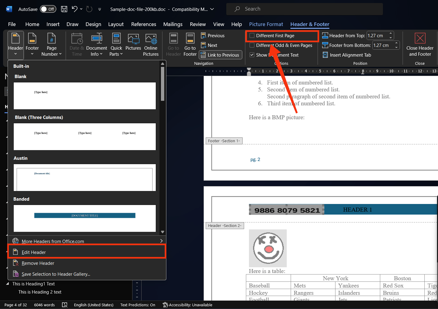The height and width of the screenshot is (309, 438).
Task: Select the Banded header template
Action: (x=85, y=218)
